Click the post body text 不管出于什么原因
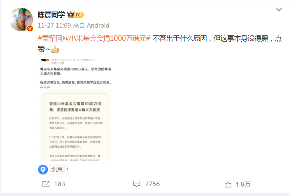This screenshot has height=196, width=291. [x=179, y=38]
